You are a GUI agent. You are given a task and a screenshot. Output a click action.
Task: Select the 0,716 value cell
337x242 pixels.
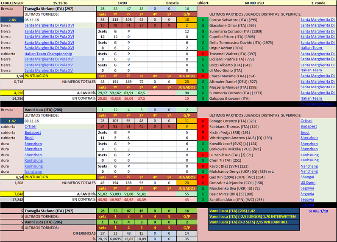point(12,82)
